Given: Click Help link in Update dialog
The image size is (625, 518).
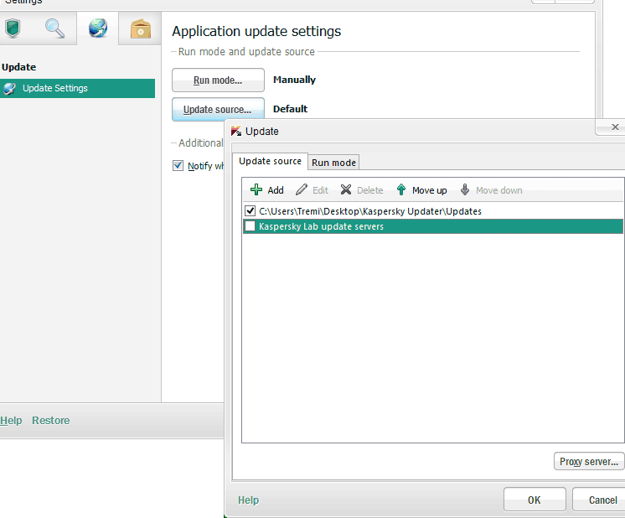Looking at the screenshot, I should tap(248, 500).
